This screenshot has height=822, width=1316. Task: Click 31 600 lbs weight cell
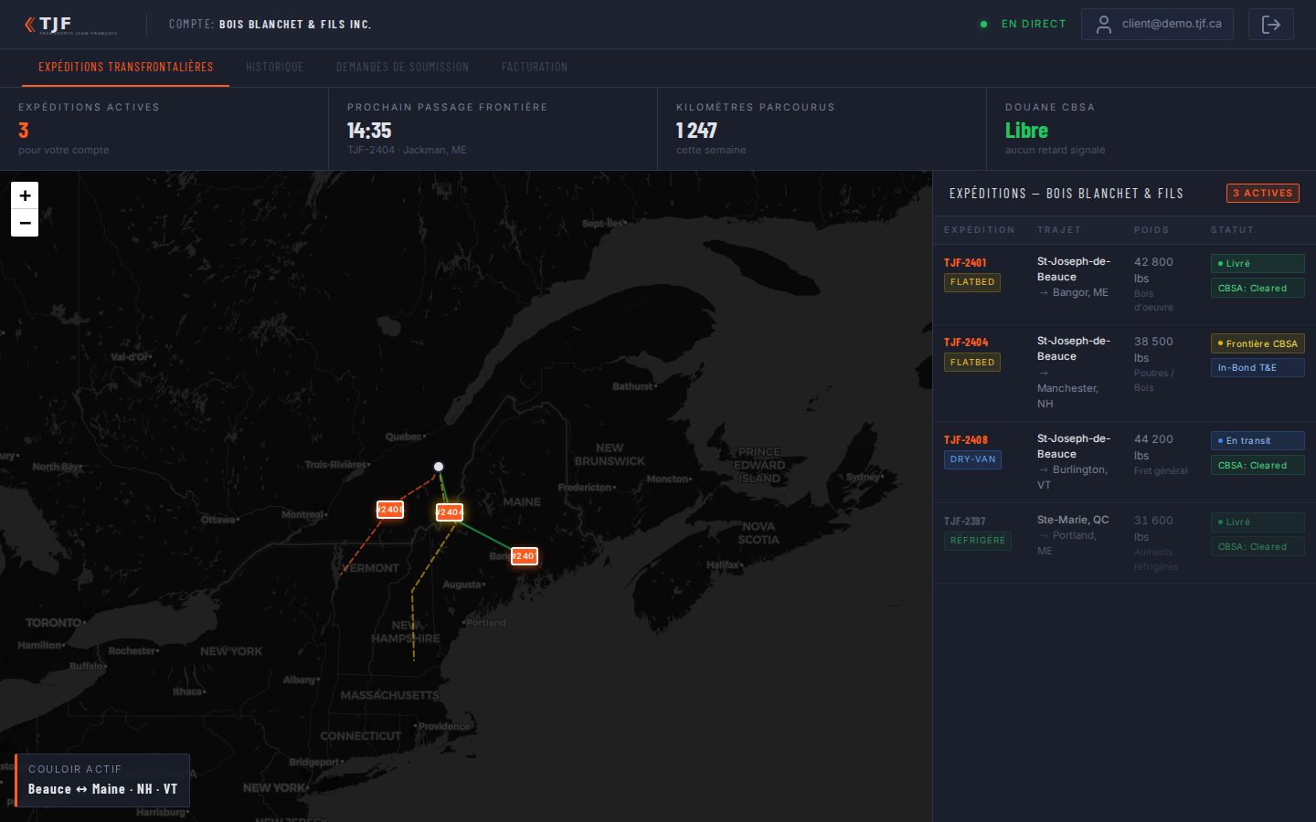pos(1153,529)
